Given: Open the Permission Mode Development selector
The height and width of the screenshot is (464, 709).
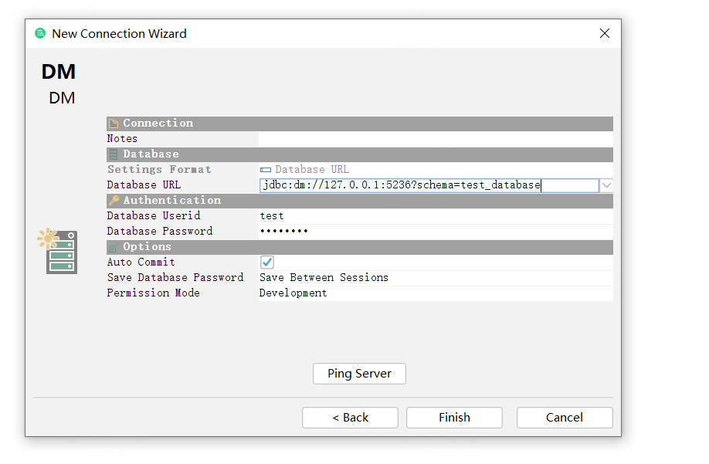Looking at the screenshot, I should [x=435, y=293].
